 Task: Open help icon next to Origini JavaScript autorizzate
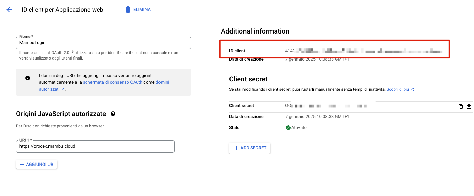point(113,114)
